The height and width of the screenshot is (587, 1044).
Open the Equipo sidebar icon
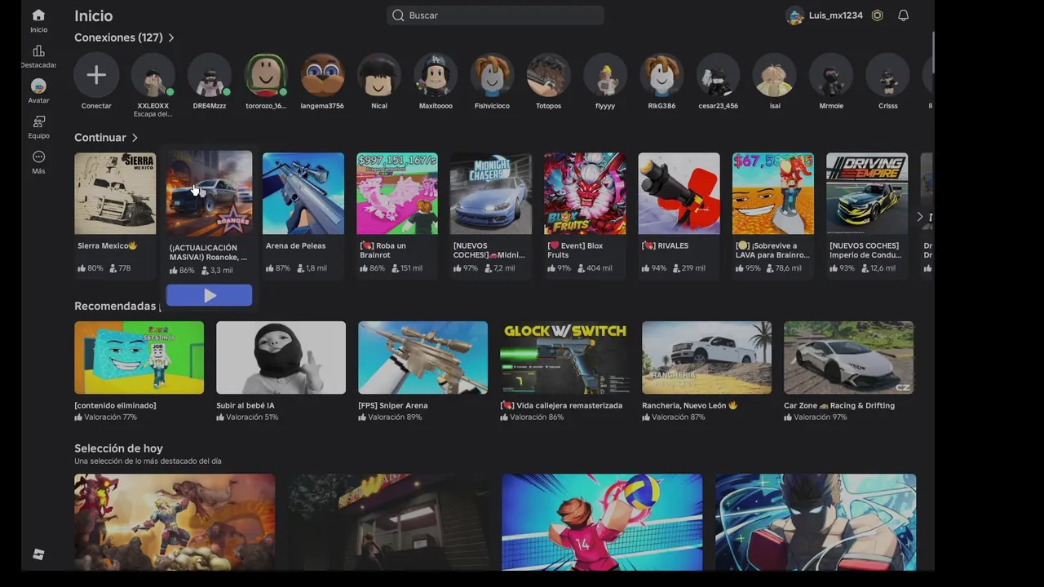pyautogui.click(x=38, y=121)
